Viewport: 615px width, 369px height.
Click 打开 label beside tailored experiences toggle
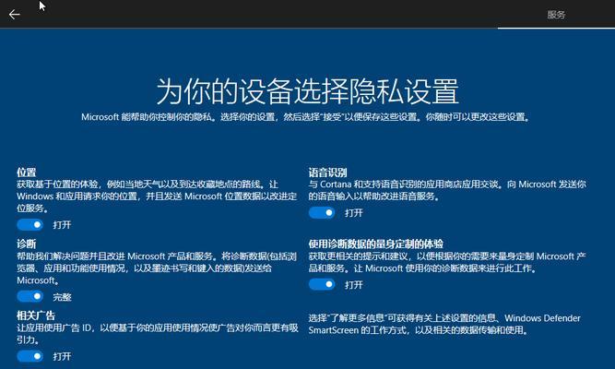(x=354, y=285)
